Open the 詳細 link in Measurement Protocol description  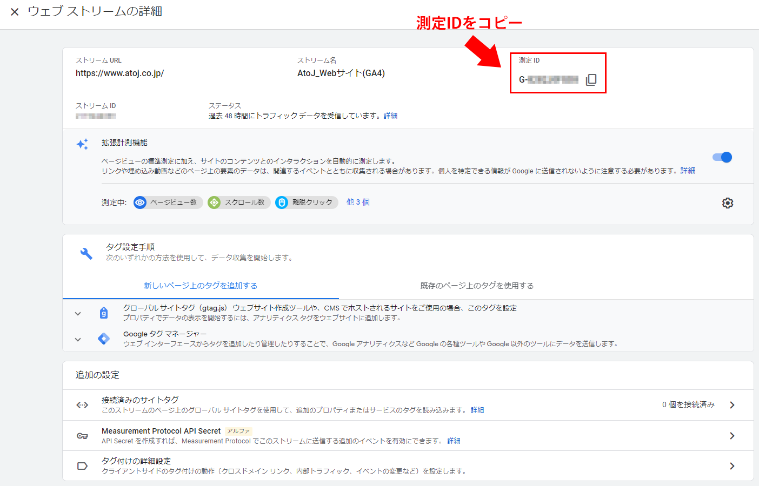[454, 441]
